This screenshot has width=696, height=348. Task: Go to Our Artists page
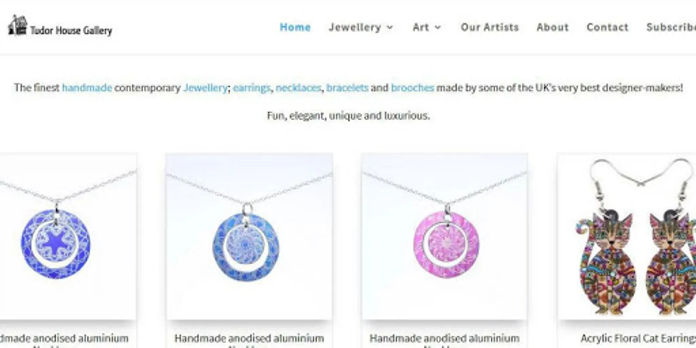tap(490, 27)
